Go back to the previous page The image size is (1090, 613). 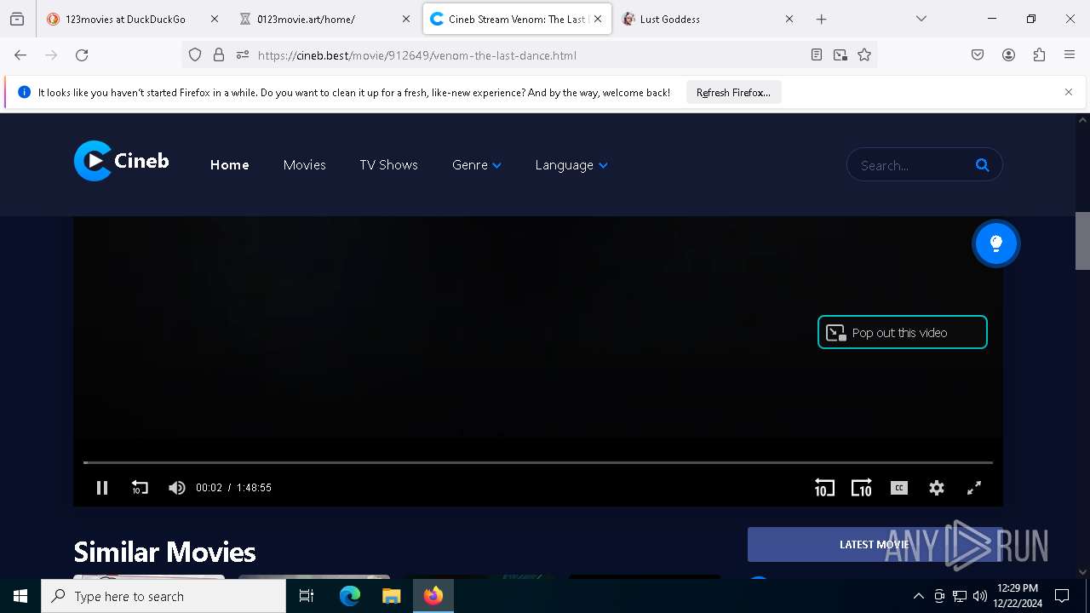tap(20, 55)
